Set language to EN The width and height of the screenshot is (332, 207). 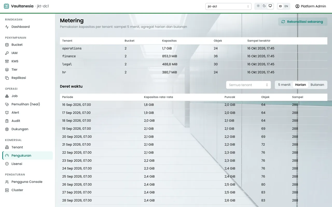tap(286, 6)
